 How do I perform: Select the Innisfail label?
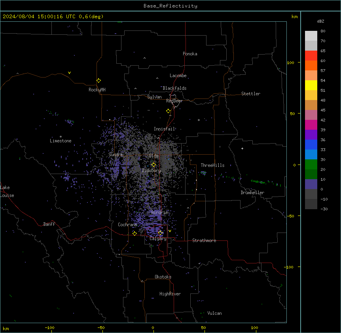165,129
